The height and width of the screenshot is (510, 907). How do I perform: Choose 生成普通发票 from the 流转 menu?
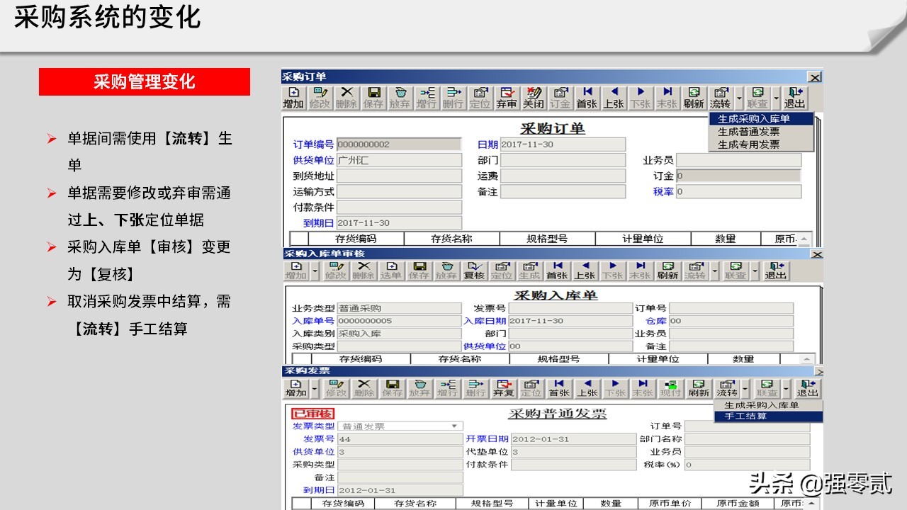[x=761, y=132]
